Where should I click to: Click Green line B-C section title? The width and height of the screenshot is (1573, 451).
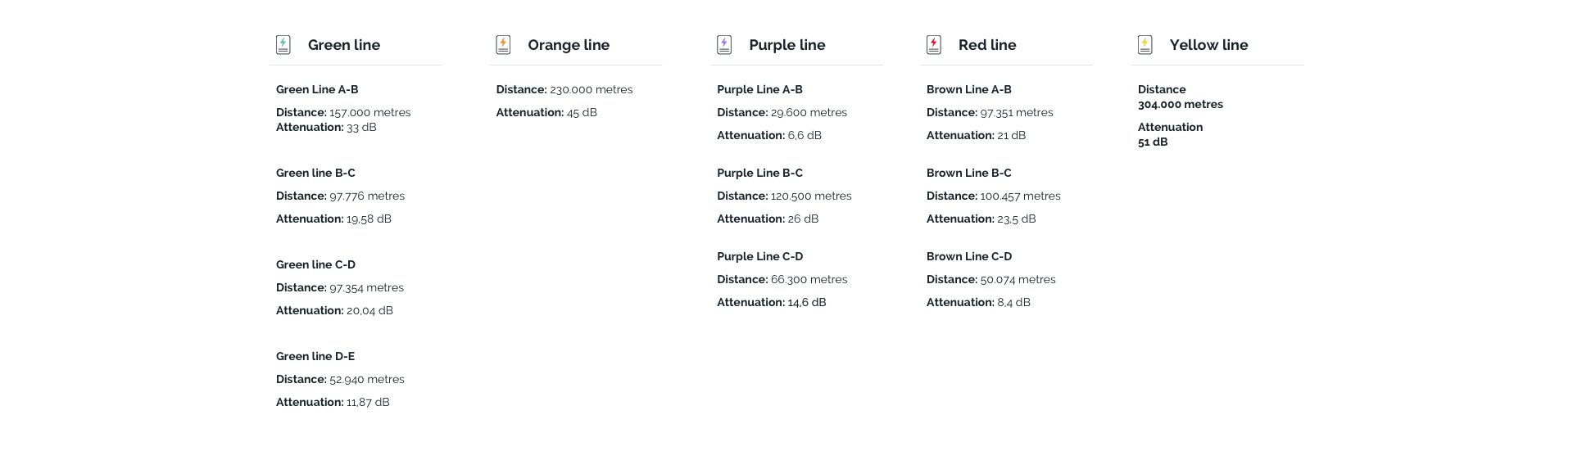coord(315,173)
